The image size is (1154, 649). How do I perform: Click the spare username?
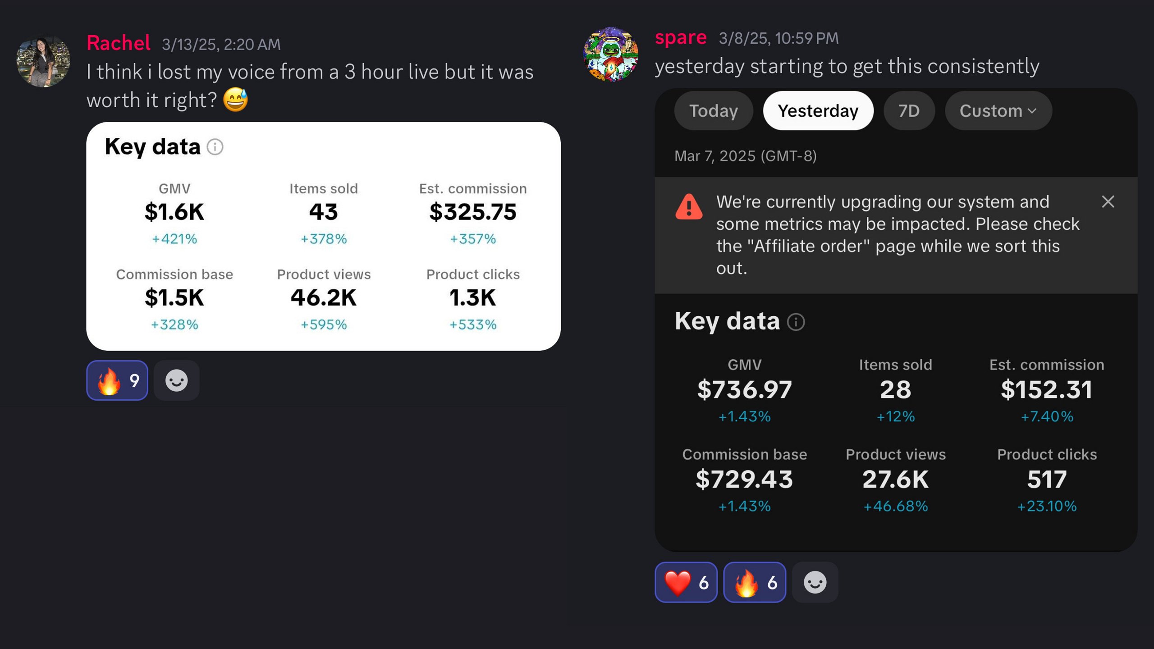tap(681, 38)
